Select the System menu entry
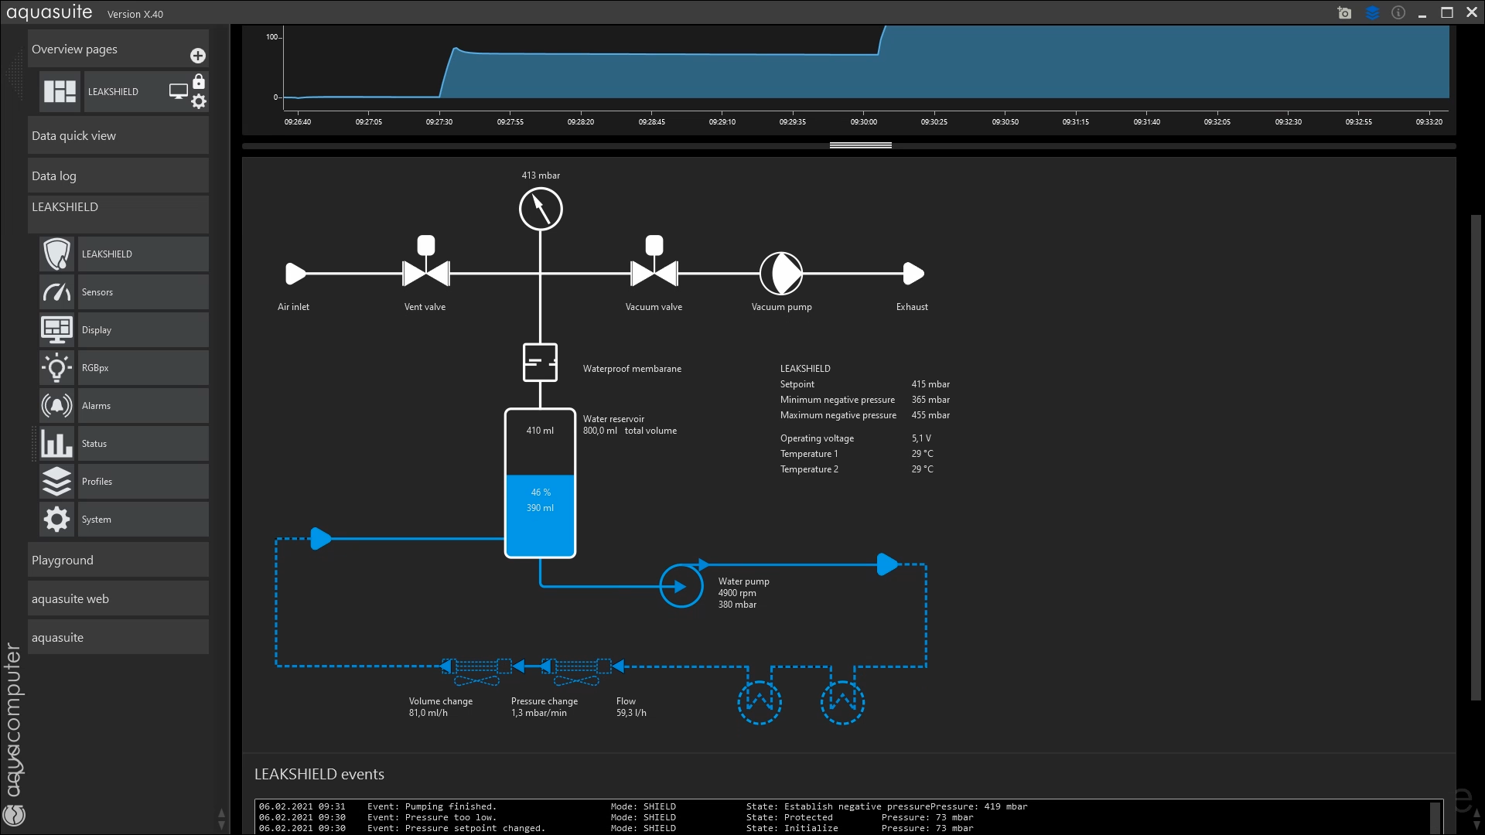This screenshot has width=1485, height=835. (143, 519)
